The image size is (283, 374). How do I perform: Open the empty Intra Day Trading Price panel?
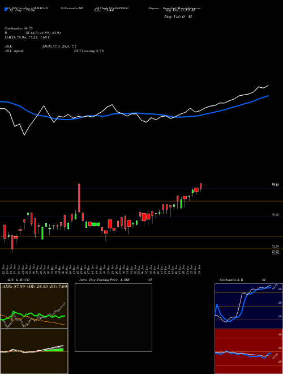(113, 317)
